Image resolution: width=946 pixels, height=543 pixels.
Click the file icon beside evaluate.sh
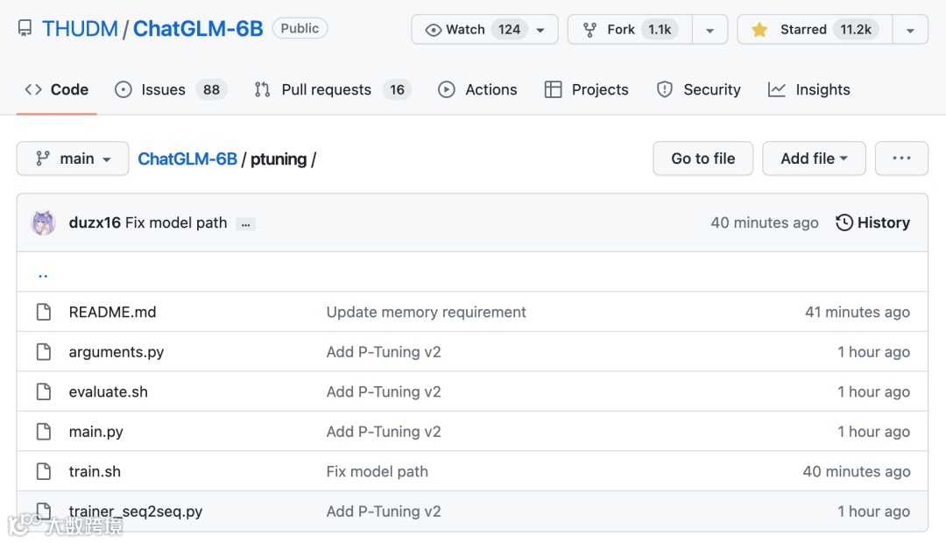43,391
